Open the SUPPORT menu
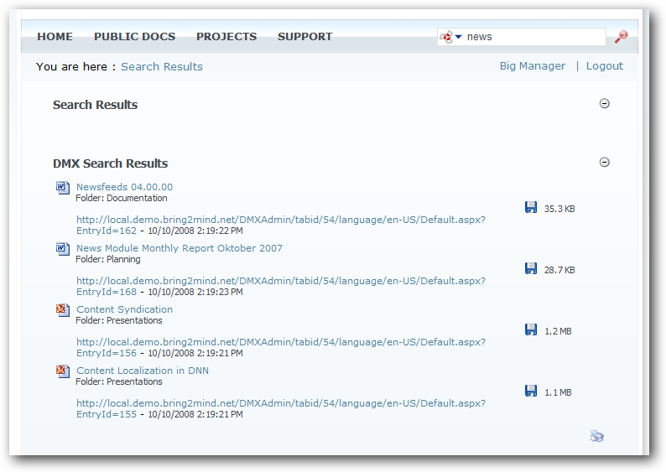This screenshot has height=472, width=666. click(305, 37)
